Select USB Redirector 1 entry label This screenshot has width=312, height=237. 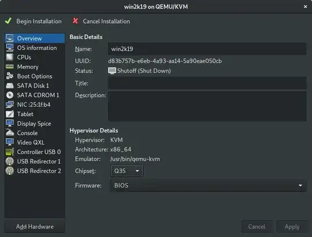pos(39,161)
